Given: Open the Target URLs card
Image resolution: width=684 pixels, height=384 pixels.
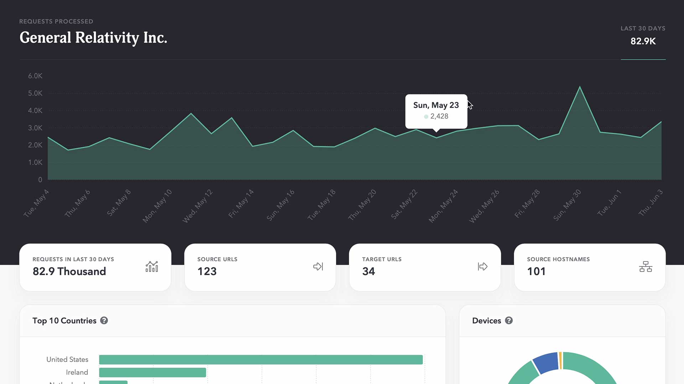Looking at the screenshot, I should coord(425,267).
